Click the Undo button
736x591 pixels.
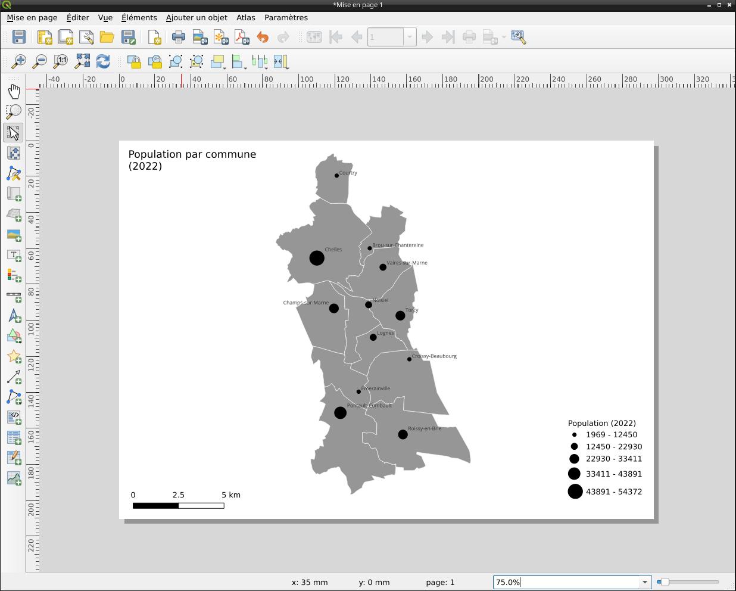[x=263, y=38]
